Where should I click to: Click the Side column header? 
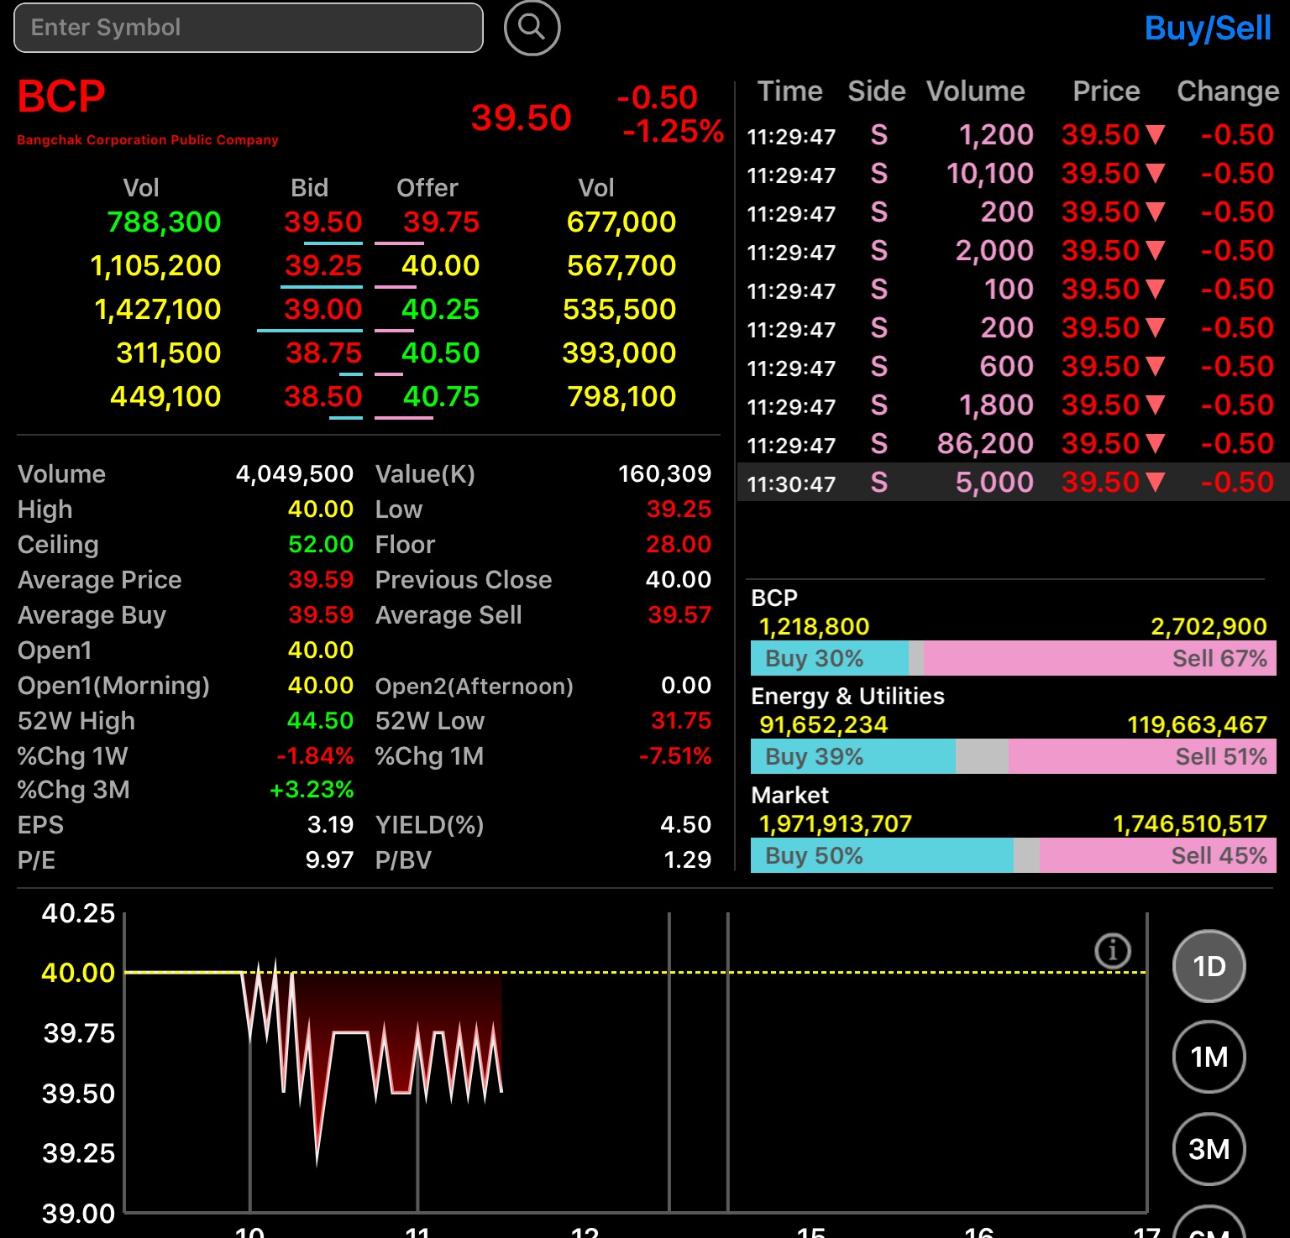click(876, 91)
